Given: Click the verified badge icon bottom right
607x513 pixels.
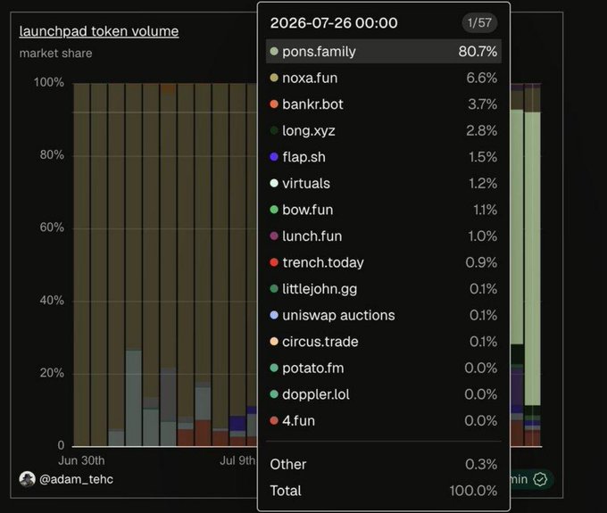Looking at the screenshot, I should click(540, 479).
